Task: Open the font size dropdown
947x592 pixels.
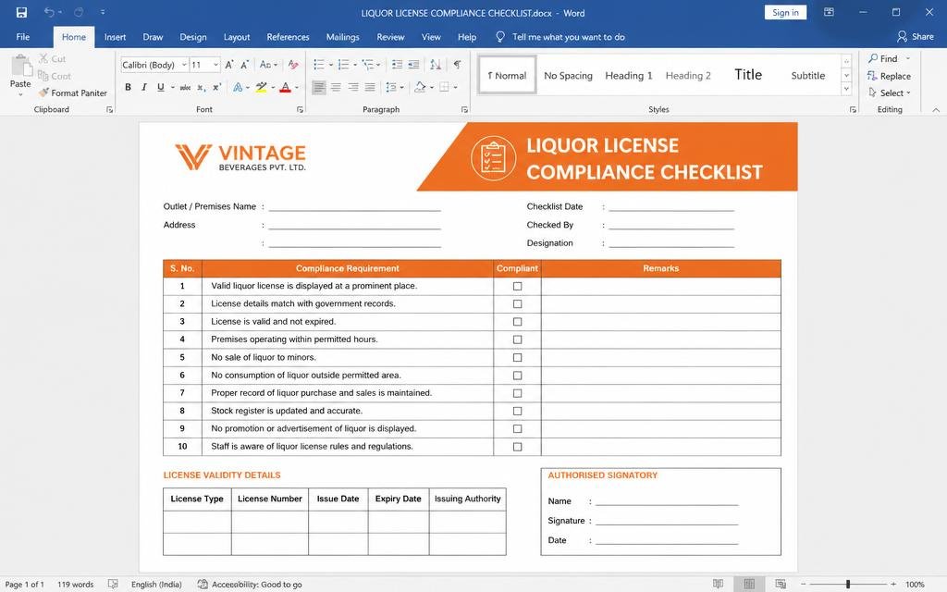Action: coord(215,65)
